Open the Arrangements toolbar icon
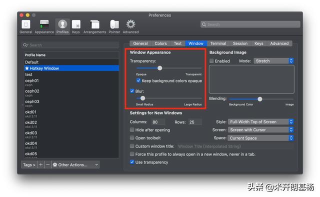This screenshot has width=320, height=197. pyautogui.click(x=94, y=24)
